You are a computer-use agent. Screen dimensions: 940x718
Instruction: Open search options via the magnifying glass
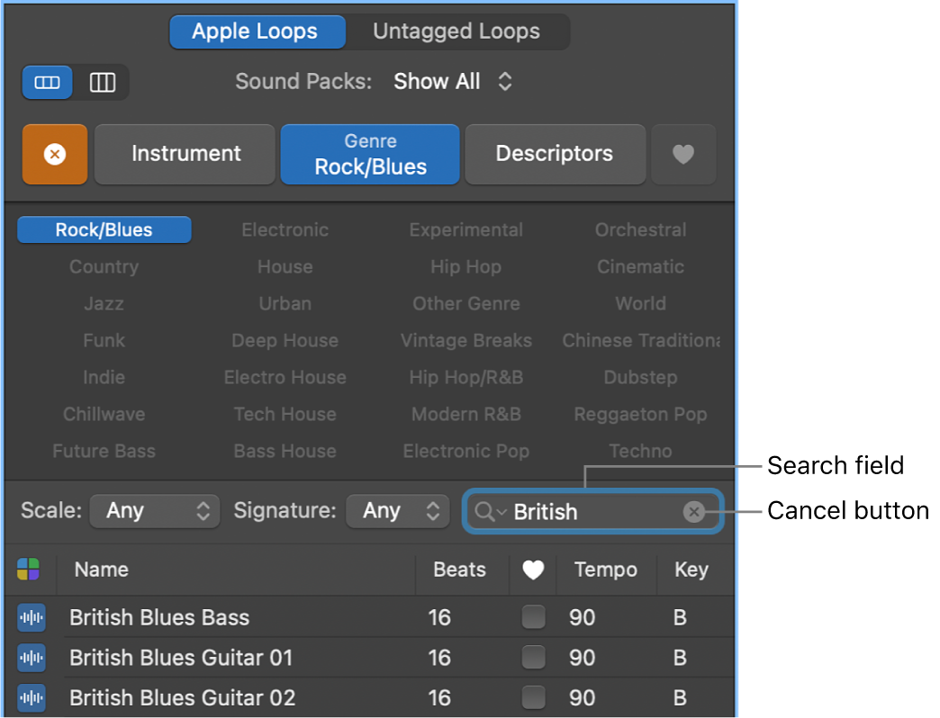coord(485,511)
